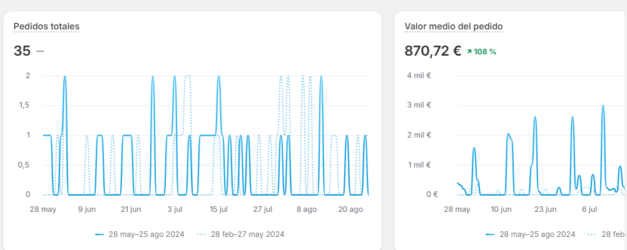Toggle 28 may–25 ago 2024 series in Pedidos totales
Screen dimensions: 627x250
pos(145,234)
